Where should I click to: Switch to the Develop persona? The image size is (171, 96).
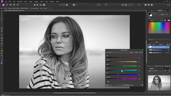click(11, 5)
